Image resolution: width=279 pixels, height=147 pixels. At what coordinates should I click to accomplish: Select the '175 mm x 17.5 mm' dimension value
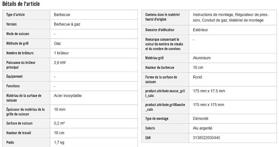(209, 91)
